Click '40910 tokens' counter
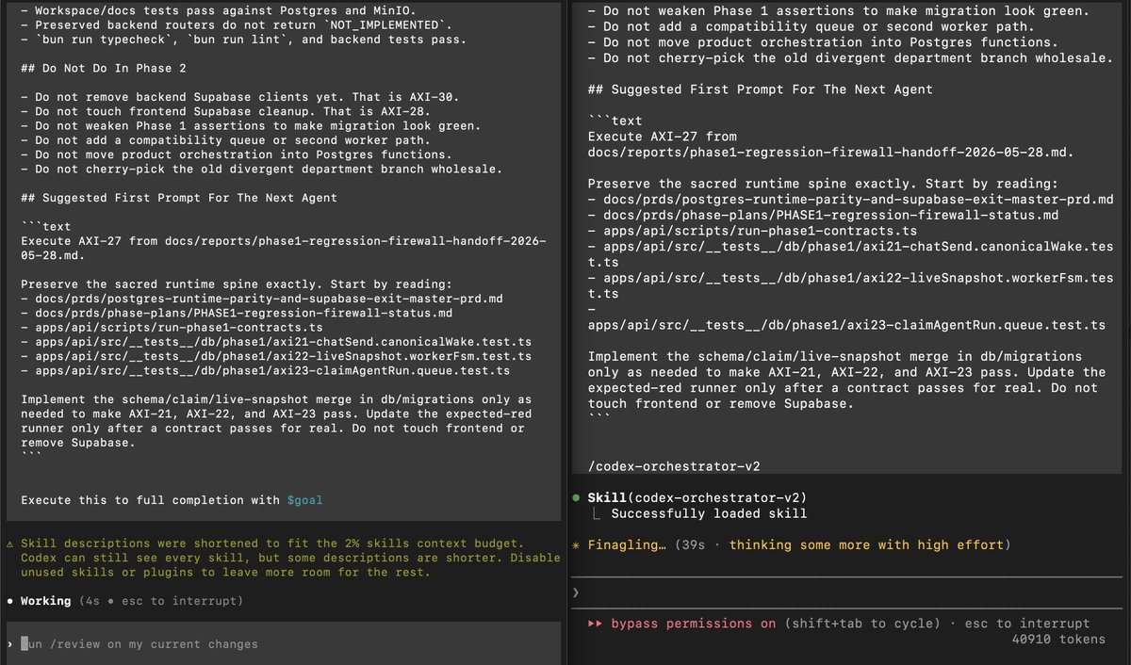1131x665 pixels. point(1057,640)
